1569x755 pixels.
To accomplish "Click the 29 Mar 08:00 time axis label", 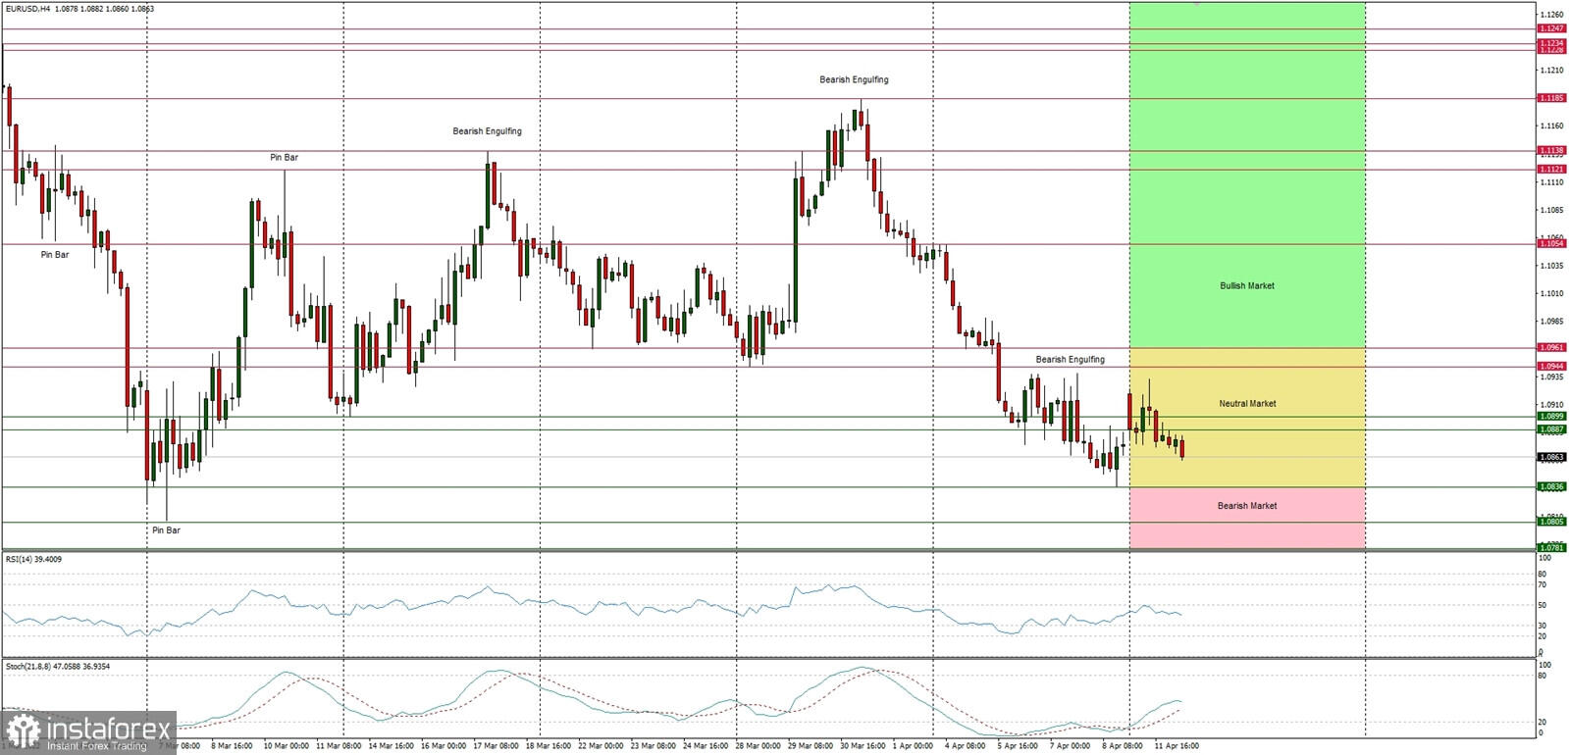I will (x=810, y=746).
